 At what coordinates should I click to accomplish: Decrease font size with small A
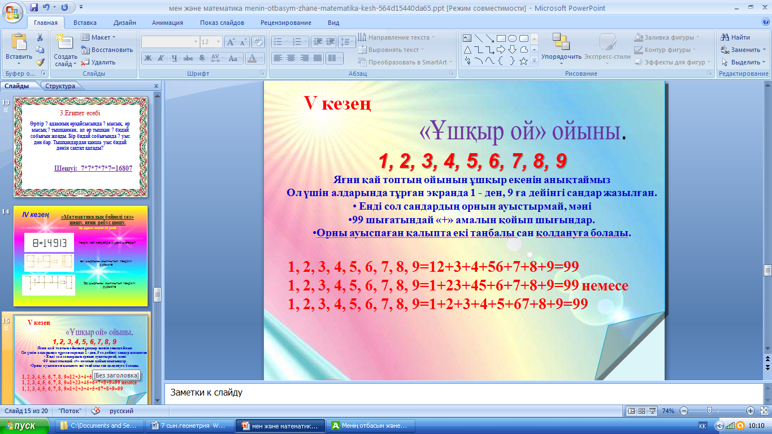pos(244,42)
